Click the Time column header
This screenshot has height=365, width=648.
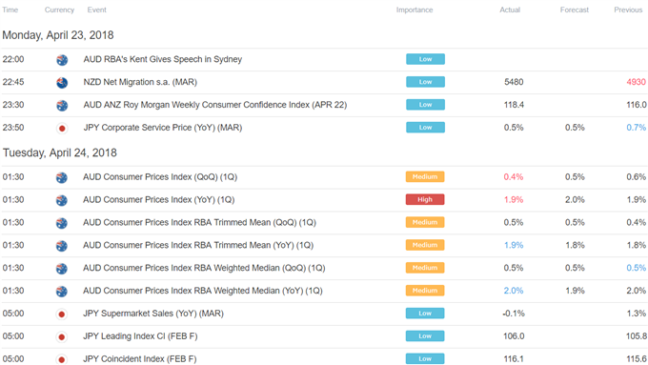click(10, 10)
